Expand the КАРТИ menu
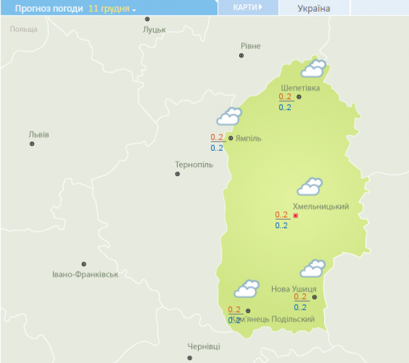The width and height of the screenshot is (409, 363). click(248, 7)
